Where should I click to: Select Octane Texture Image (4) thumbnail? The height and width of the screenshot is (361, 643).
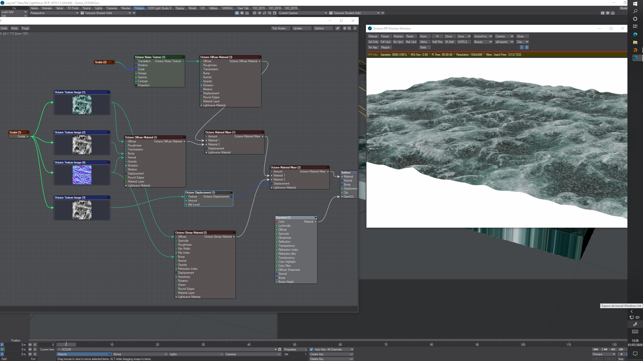(x=82, y=175)
